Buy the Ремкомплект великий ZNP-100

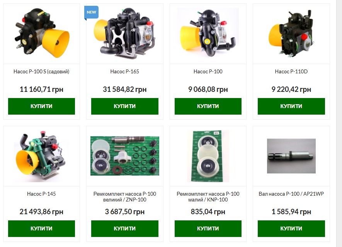click(125, 229)
